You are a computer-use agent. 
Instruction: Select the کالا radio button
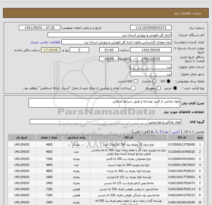tap(168, 81)
